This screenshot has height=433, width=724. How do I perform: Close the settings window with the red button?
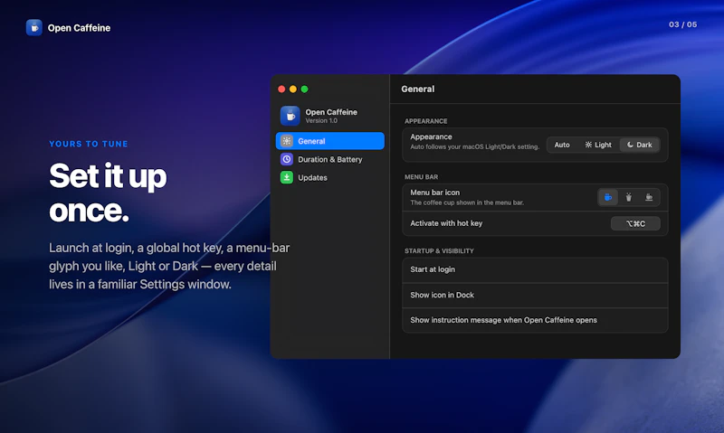pyautogui.click(x=281, y=89)
